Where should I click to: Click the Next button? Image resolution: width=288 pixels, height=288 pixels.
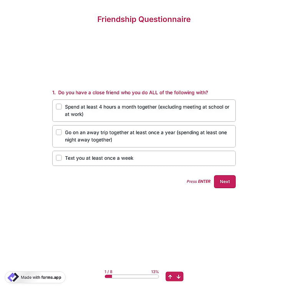(225, 182)
